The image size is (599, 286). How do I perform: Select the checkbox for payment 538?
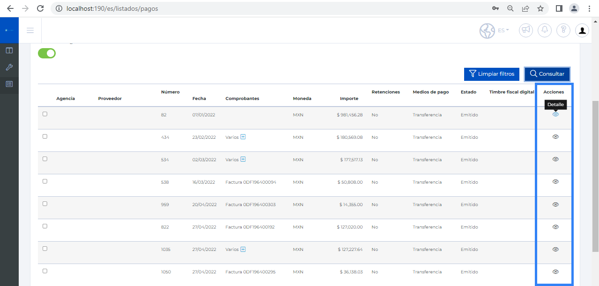coord(45,181)
